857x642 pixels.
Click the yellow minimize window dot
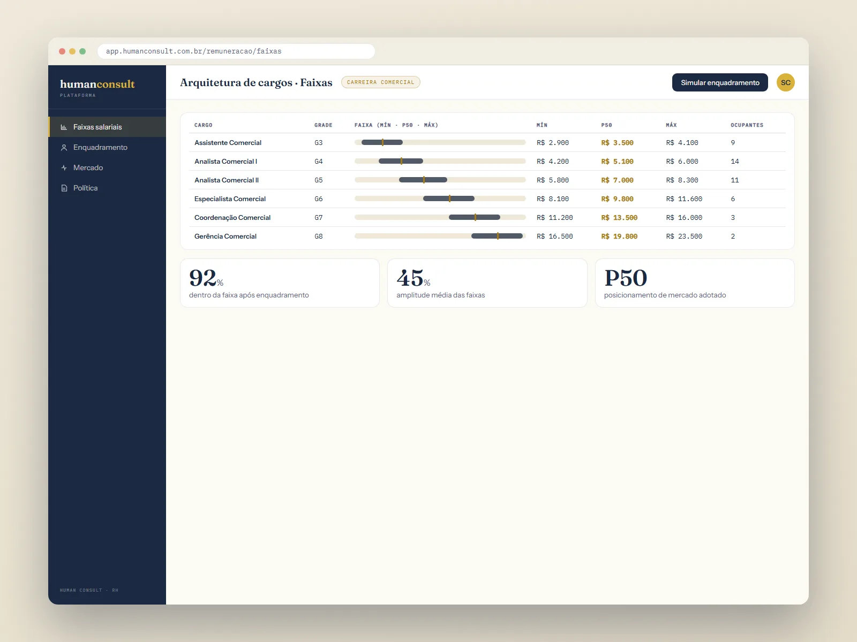[72, 51]
